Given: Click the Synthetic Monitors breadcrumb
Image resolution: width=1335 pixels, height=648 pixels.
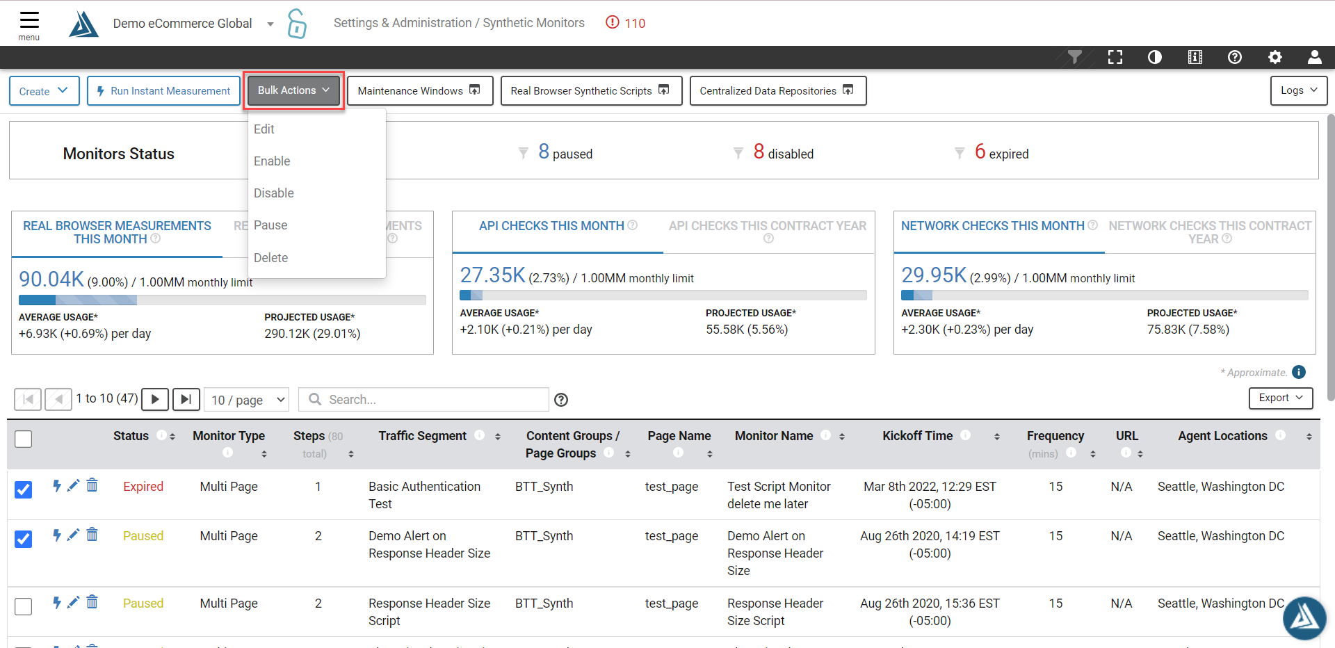Looking at the screenshot, I should pos(533,23).
